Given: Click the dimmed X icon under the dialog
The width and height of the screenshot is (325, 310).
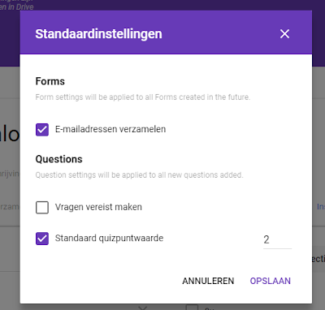Looking at the screenshot, I should click(143, 308).
